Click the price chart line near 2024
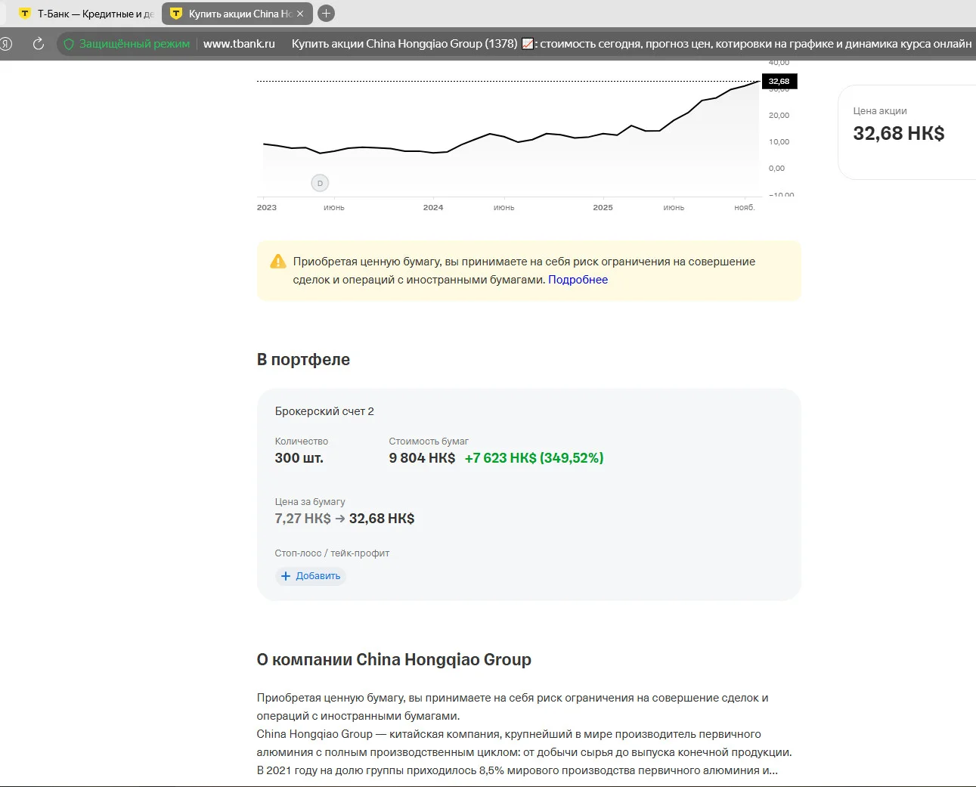 (x=433, y=153)
